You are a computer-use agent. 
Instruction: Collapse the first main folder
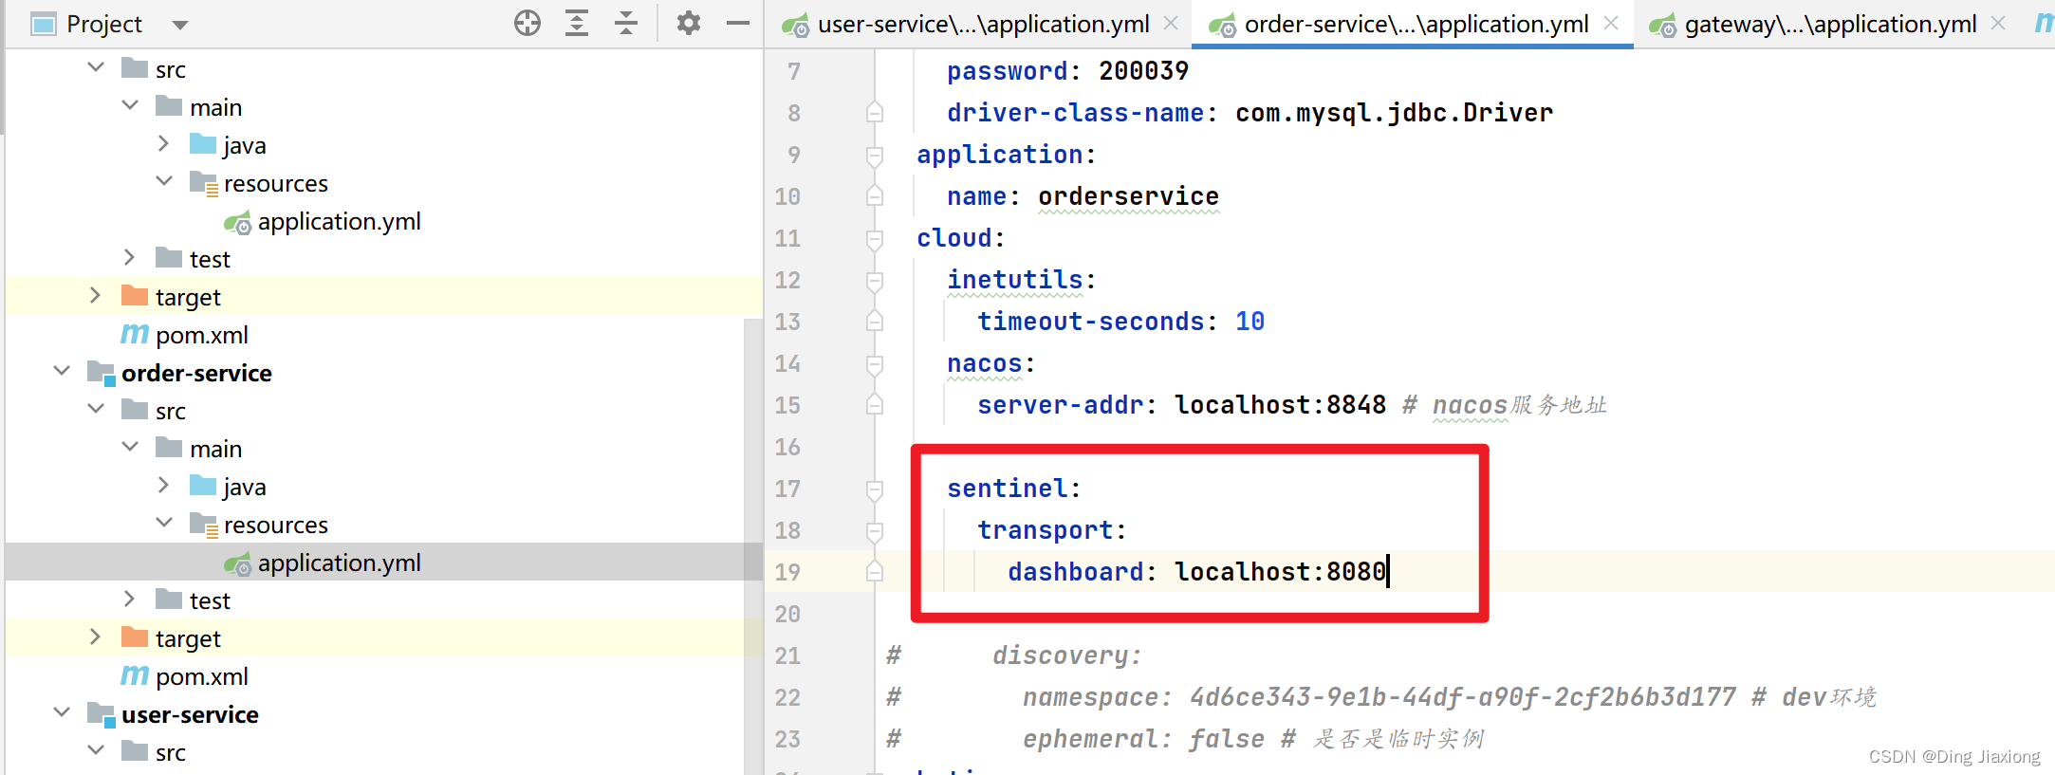pos(130,105)
